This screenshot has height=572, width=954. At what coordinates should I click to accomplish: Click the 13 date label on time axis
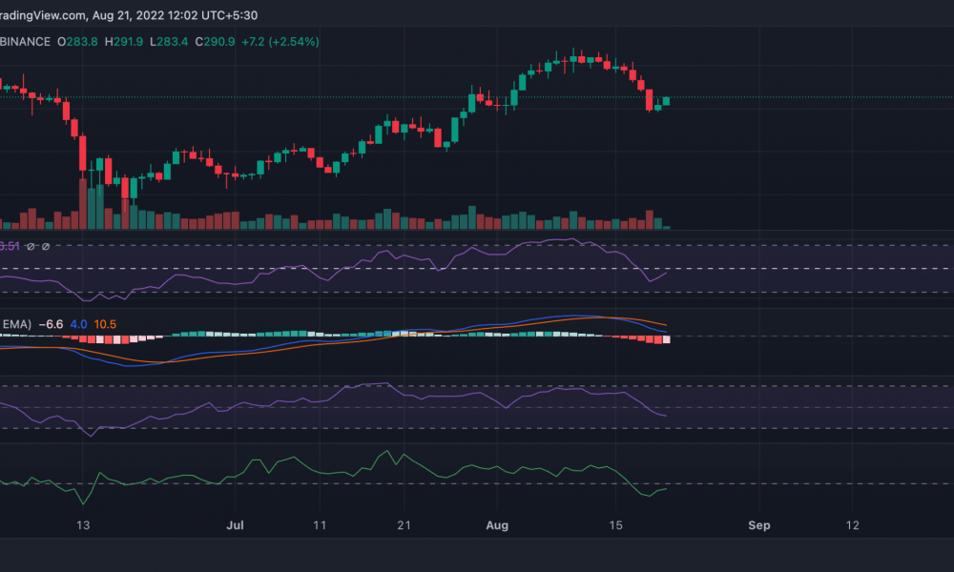pyautogui.click(x=83, y=525)
